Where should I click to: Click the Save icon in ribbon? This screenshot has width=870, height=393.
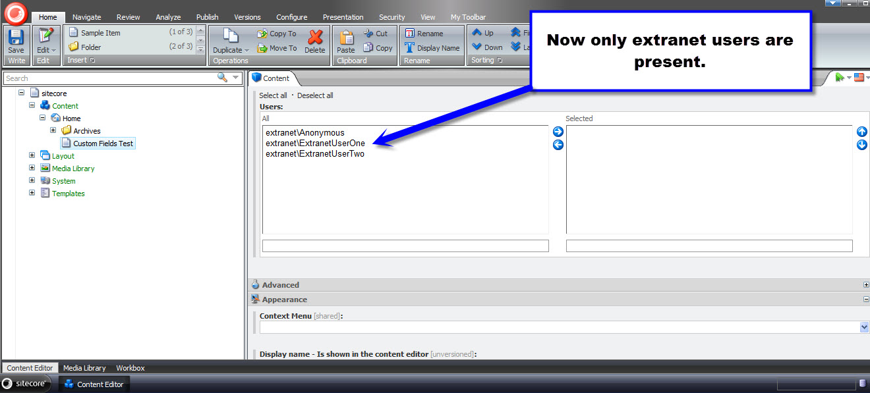pos(16,38)
